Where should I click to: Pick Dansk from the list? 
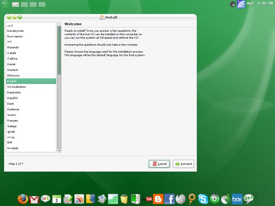tap(31, 64)
